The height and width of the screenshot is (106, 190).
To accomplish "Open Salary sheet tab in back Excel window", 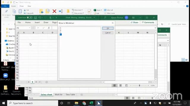I will pyautogui.click(x=46, y=95).
